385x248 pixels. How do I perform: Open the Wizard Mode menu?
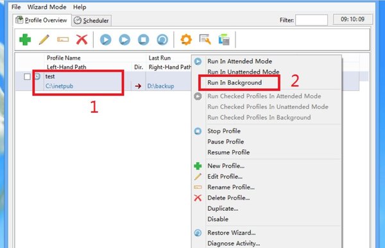pos(47,7)
